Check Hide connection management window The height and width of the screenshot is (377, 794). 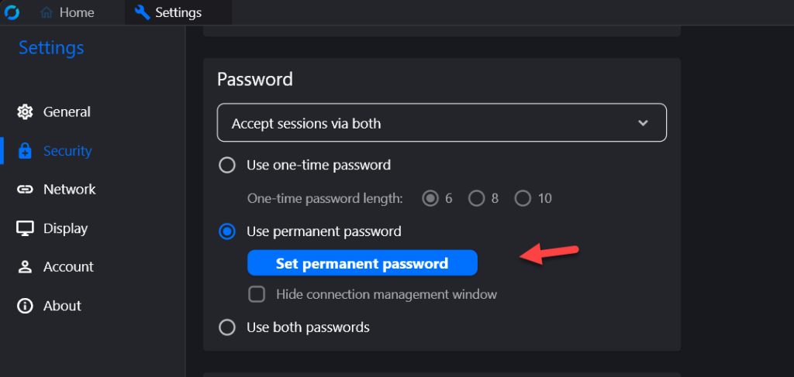(x=257, y=294)
